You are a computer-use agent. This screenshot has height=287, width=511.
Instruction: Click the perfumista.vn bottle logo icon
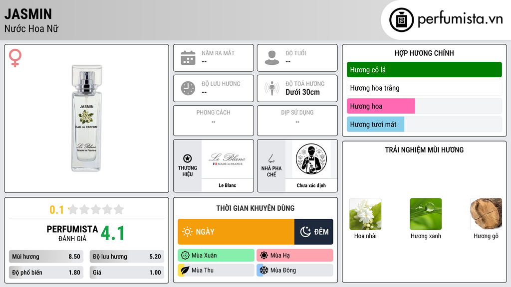point(401,20)
